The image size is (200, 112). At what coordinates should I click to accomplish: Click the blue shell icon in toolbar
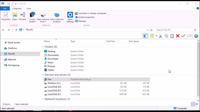[196, 36]
